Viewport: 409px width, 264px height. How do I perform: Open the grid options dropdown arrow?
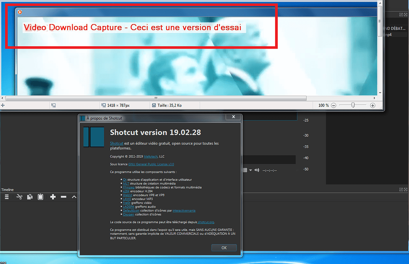(x=251, y=170)
